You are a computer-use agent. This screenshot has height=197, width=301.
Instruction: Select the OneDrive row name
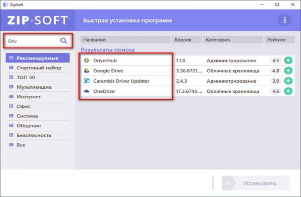(x=104, y=91)
